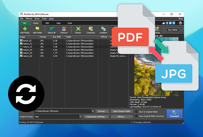Enable the Copy original folder structure checkbox
203x137 pixels.
click(136, 116)
